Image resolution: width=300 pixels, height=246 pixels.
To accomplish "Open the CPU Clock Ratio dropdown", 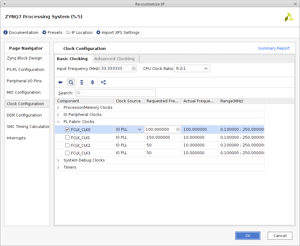I will coord(192,68).
